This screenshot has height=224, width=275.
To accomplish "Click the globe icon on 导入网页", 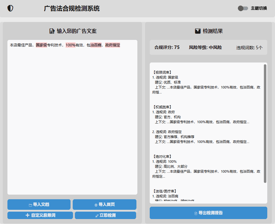I will coord(96,205).
